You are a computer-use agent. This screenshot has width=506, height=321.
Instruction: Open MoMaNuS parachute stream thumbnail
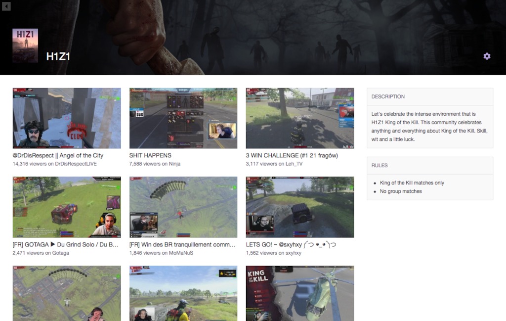point(183,207)
